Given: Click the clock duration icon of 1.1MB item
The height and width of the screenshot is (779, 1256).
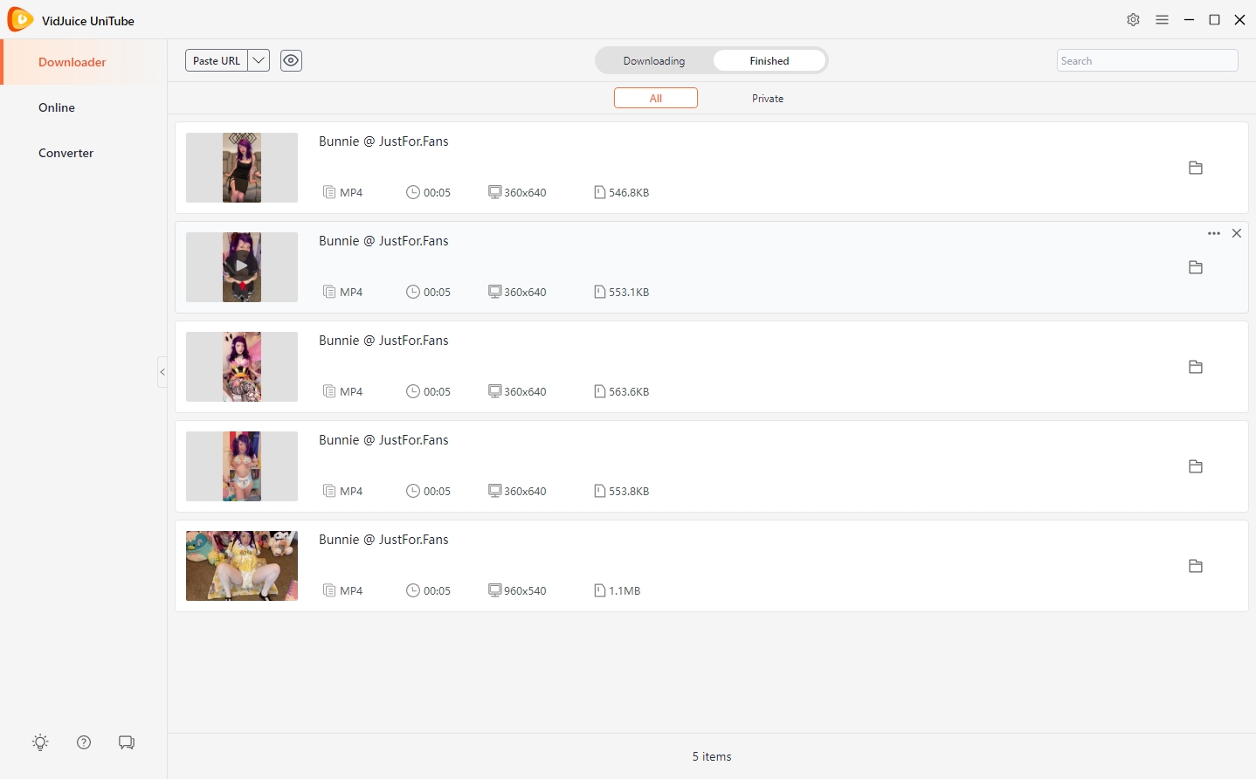Looking at the screenshot, I should tap(413, 590).
